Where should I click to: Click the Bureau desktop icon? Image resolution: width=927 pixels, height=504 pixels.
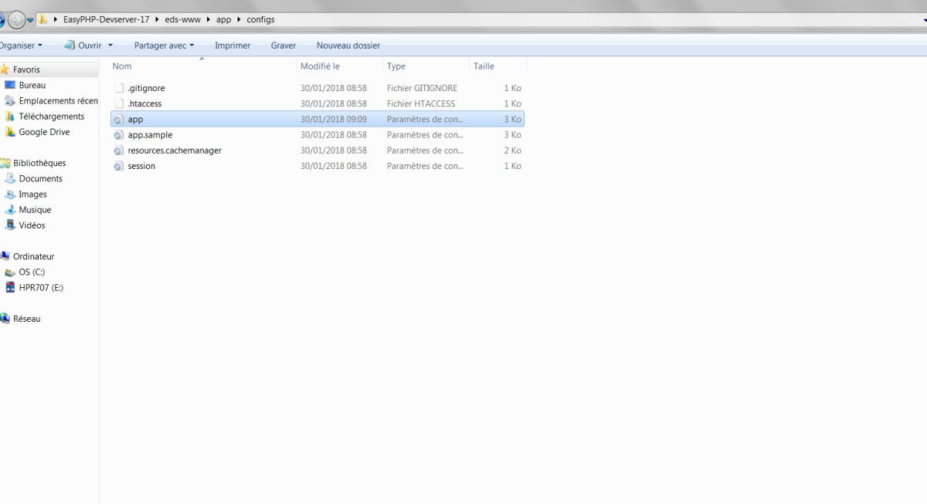[x=10, y=85]
